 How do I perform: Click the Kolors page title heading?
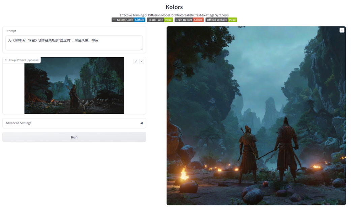click(x=174, y=7)
